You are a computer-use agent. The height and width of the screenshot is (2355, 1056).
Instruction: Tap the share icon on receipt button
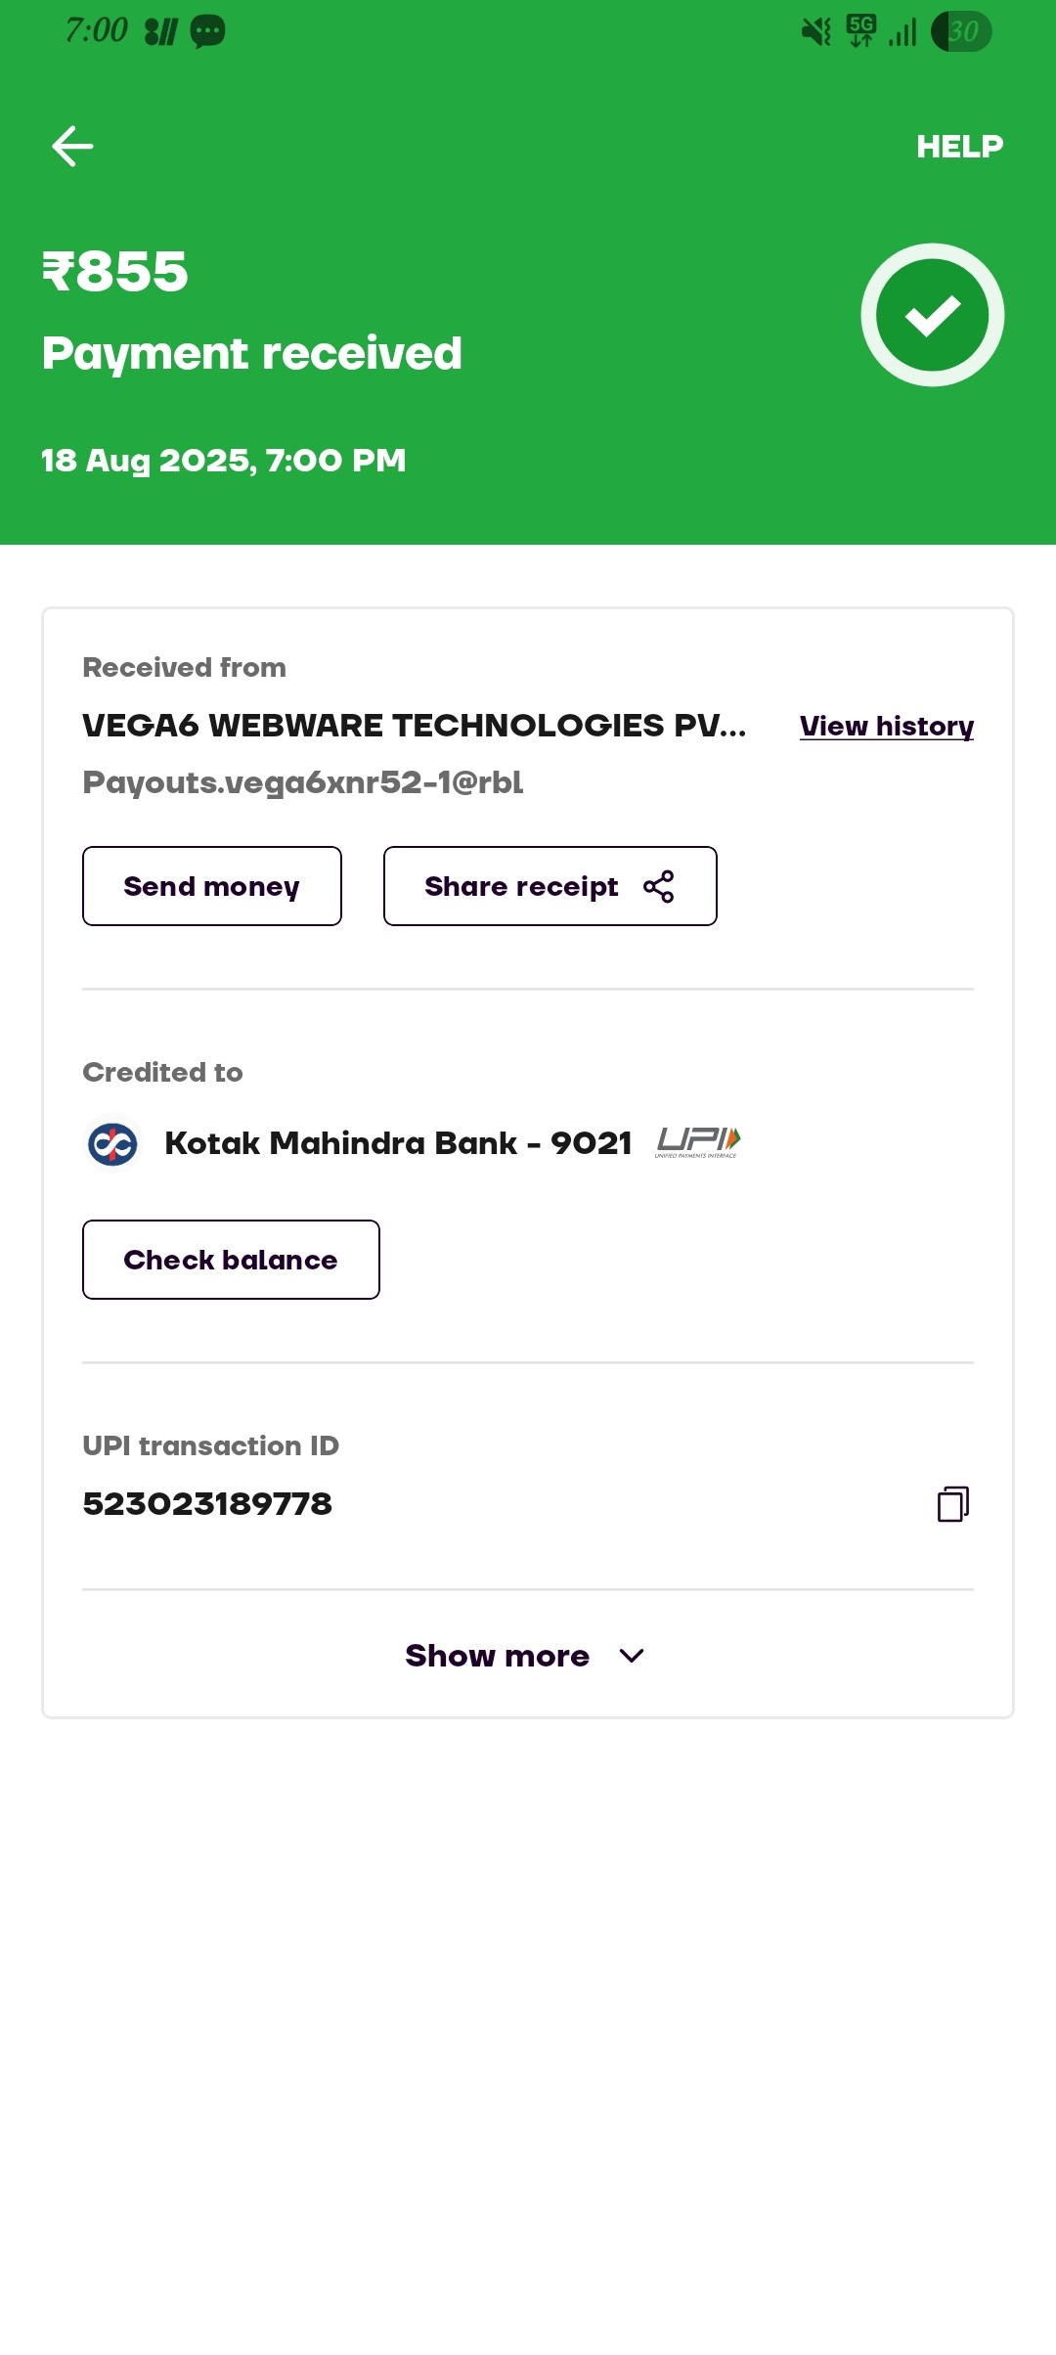(658, 887)
